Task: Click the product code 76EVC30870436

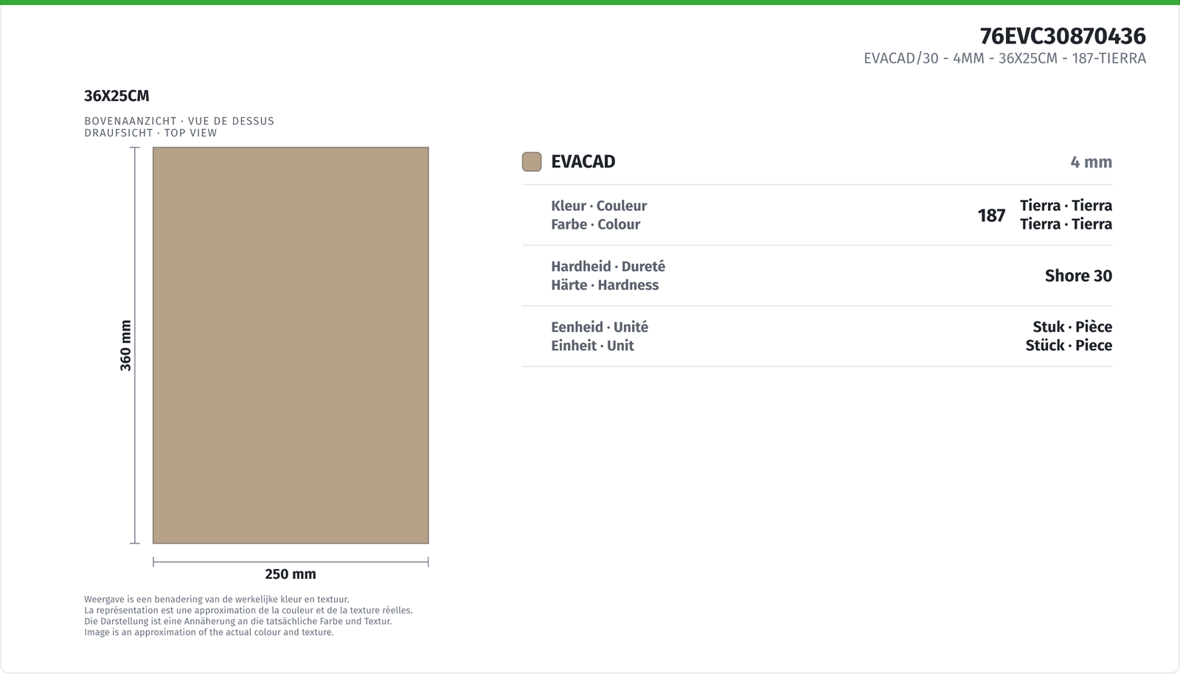Action: pyautogui.click(x=1063, y=35)
